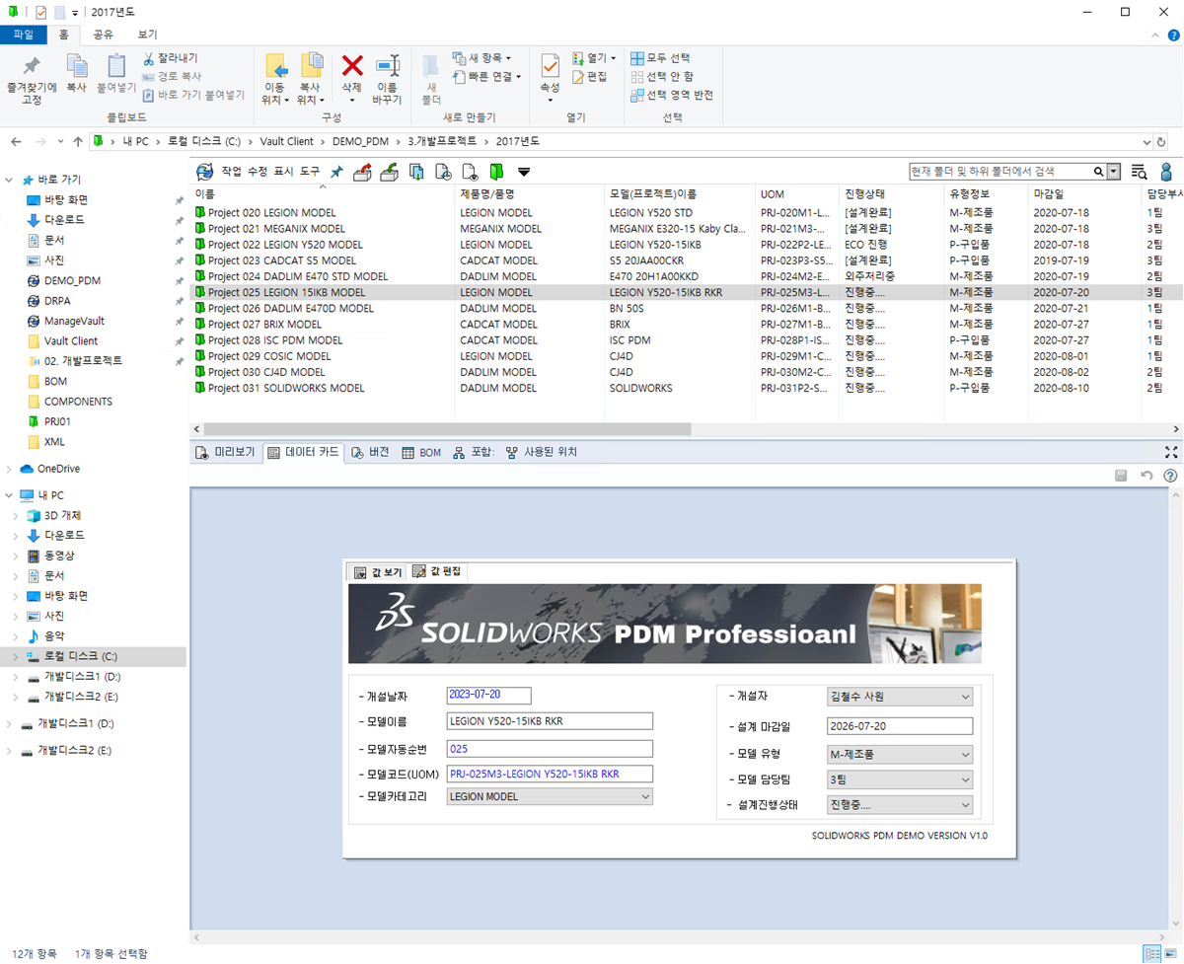Open the search options list icon
The width and height of the screenshot is (1184, 964).
pyautogui.click(x=1140, y=172)
